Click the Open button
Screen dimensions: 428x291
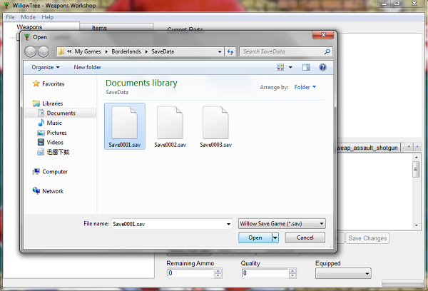pos(255,238)
